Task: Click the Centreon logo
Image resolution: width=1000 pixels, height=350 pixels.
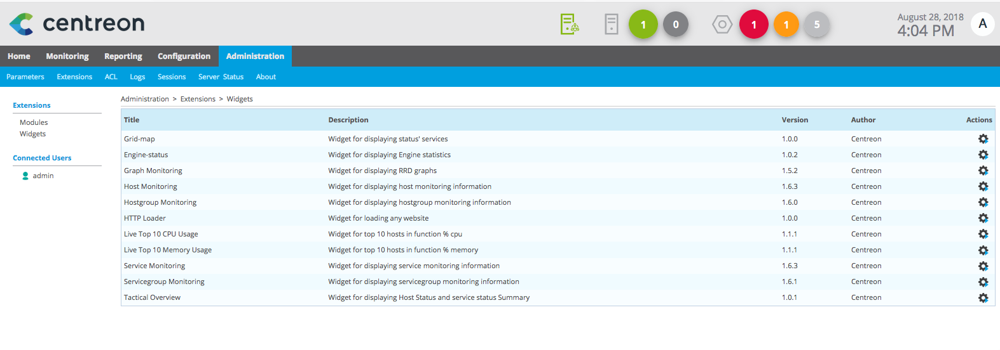Action: [77, 23]
